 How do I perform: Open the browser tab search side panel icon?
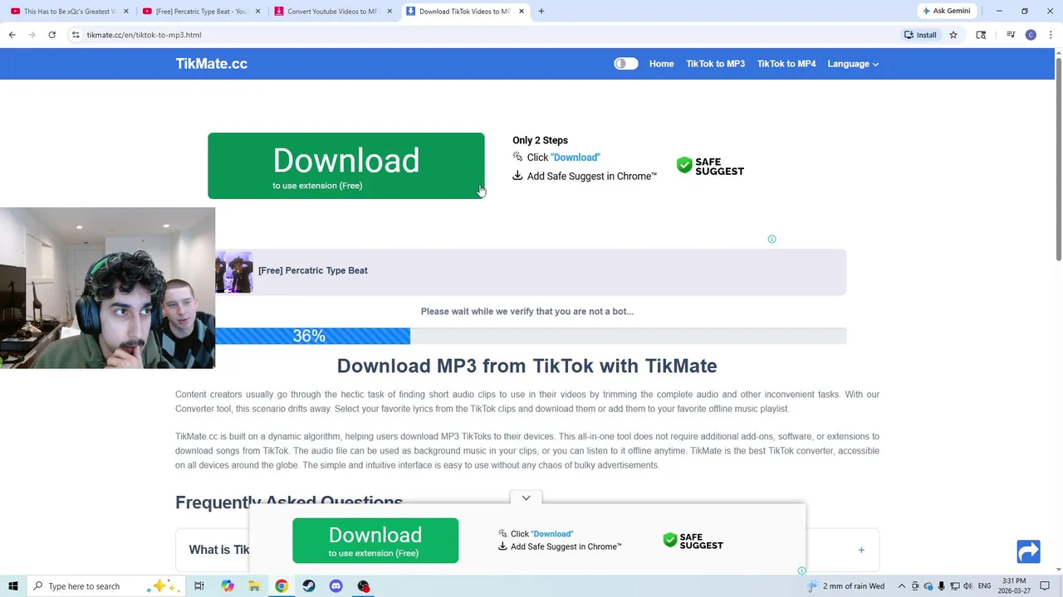point(981,35)
